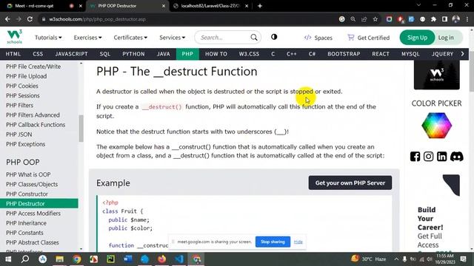Open W3Schools Instagram icon
This screenshot has width=474, height=266.
point(428,157)
